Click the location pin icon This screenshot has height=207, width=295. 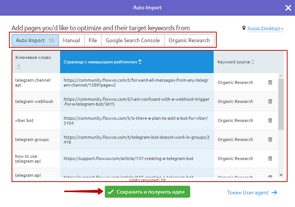click(244, 28)
